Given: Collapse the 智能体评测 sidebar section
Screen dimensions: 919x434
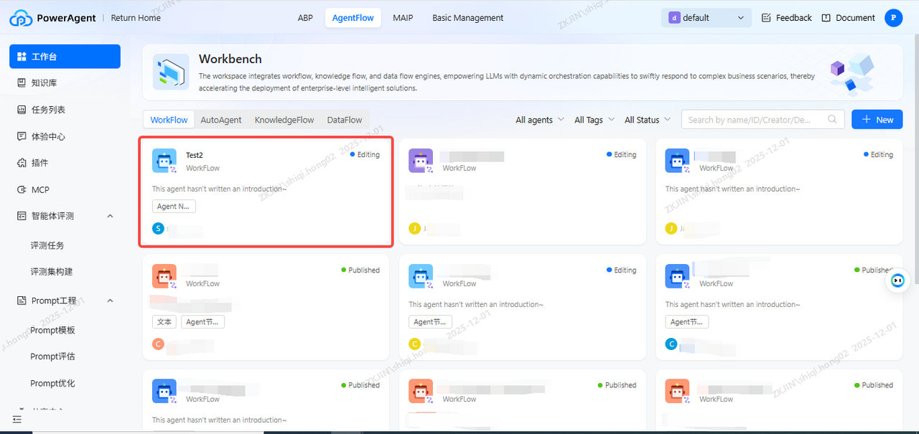Looking at the screenshot, I should pos(110,216).
